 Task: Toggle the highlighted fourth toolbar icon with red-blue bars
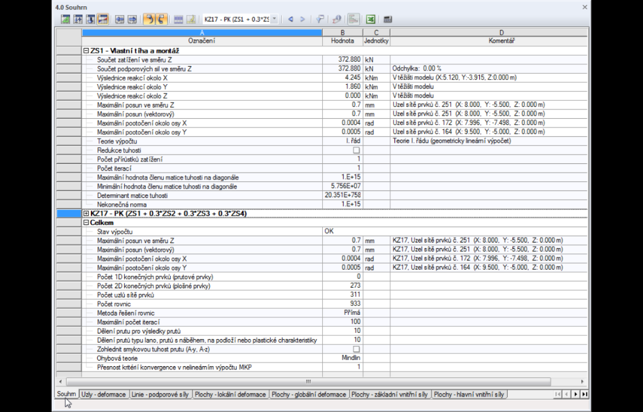pos(103,19)
